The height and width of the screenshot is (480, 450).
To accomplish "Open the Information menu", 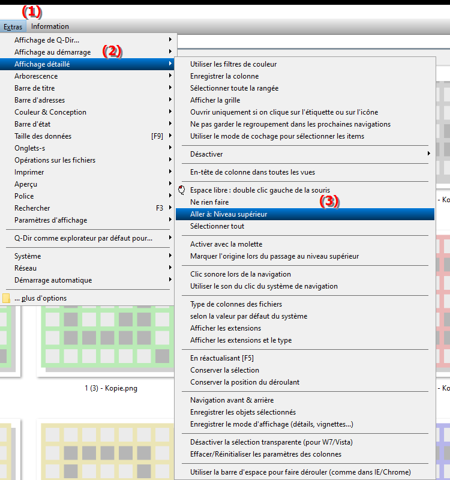I will pyautogui.click(x=50, y=26).
